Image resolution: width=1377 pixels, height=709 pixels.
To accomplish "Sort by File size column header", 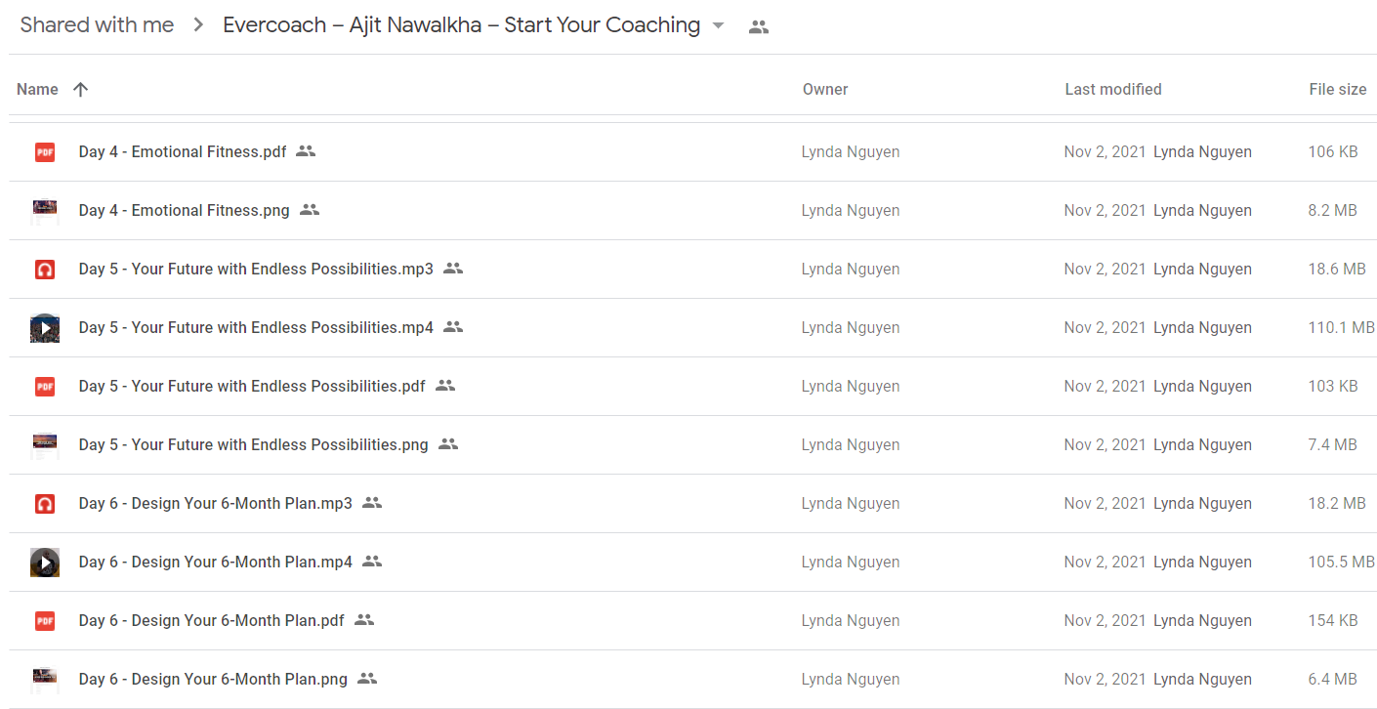I will click(x=1338, y=89).
